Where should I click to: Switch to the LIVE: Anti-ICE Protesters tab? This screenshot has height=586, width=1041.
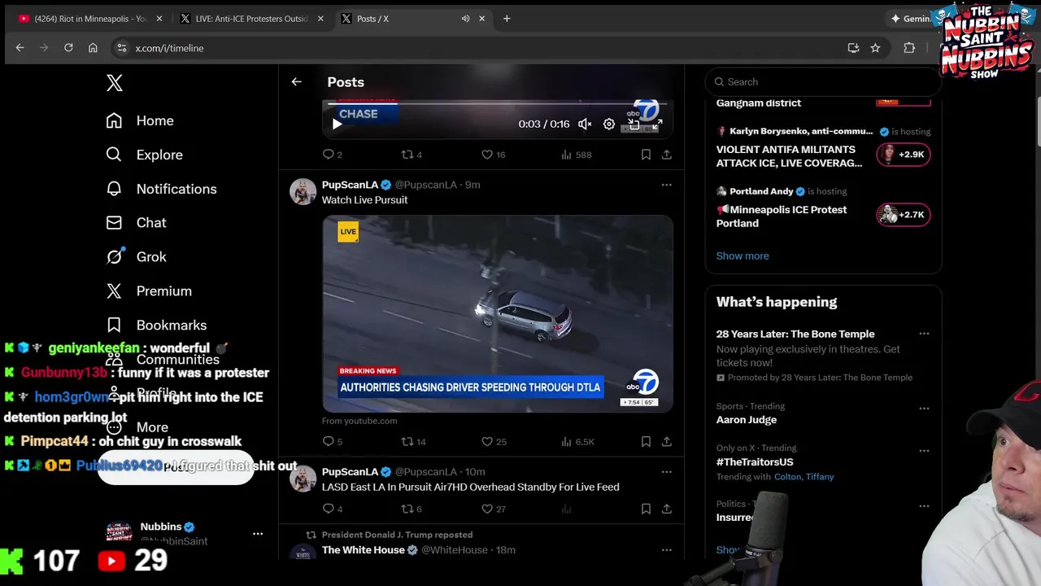click(250, 19)
